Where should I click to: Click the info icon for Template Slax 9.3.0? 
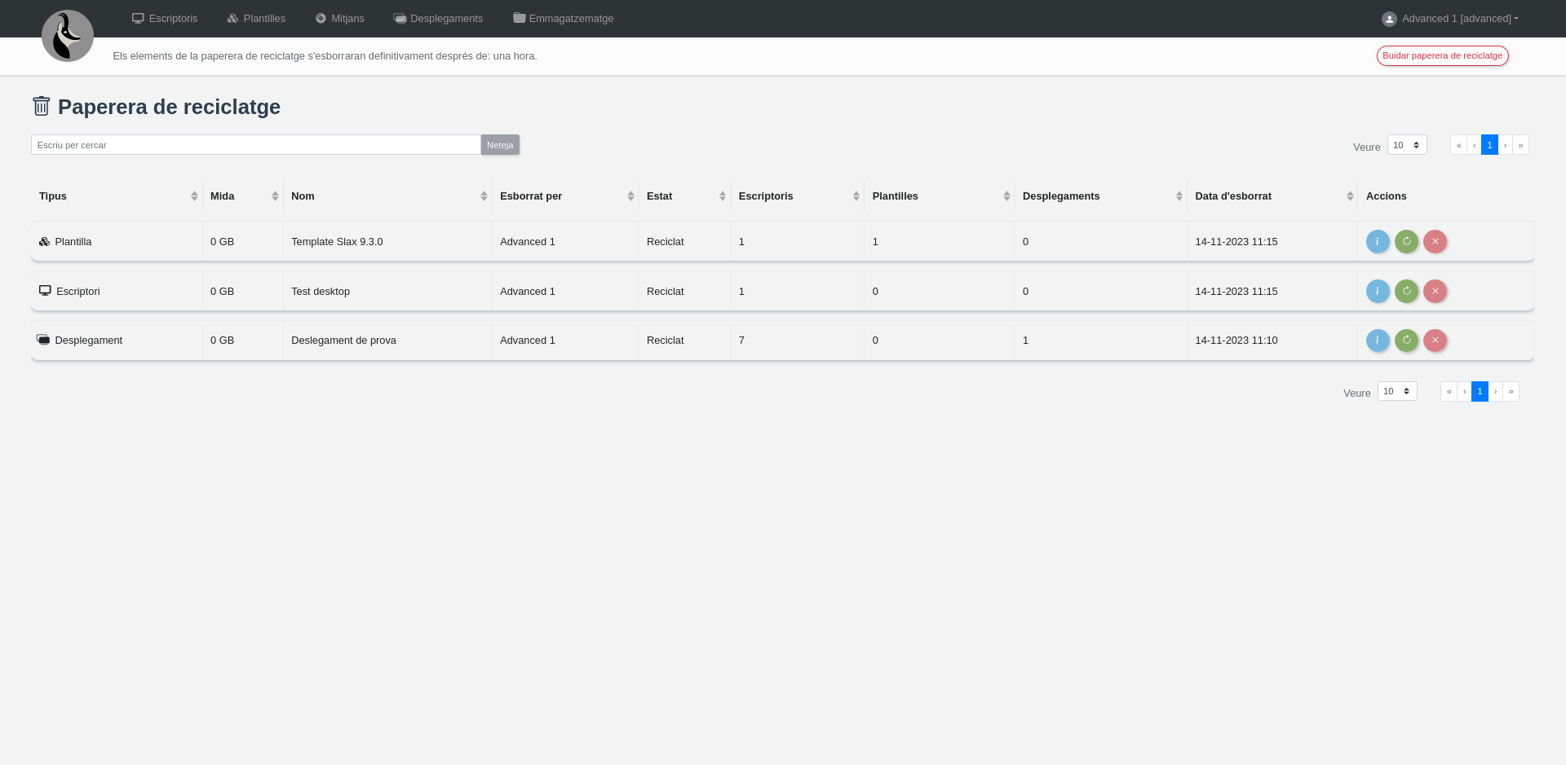click(1377, 242)
